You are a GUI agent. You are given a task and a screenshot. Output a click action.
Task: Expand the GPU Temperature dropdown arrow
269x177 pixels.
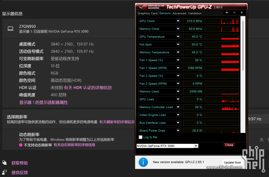[x=178, y=37]
